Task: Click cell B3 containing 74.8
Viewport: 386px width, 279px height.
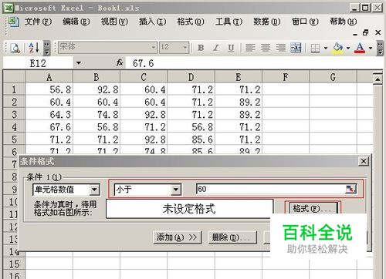Action: coord(96,115)
